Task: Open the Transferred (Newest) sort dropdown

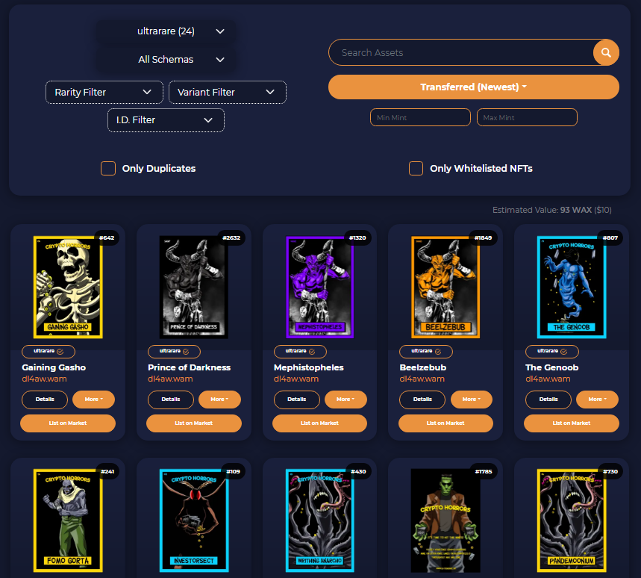Action: 473,87
